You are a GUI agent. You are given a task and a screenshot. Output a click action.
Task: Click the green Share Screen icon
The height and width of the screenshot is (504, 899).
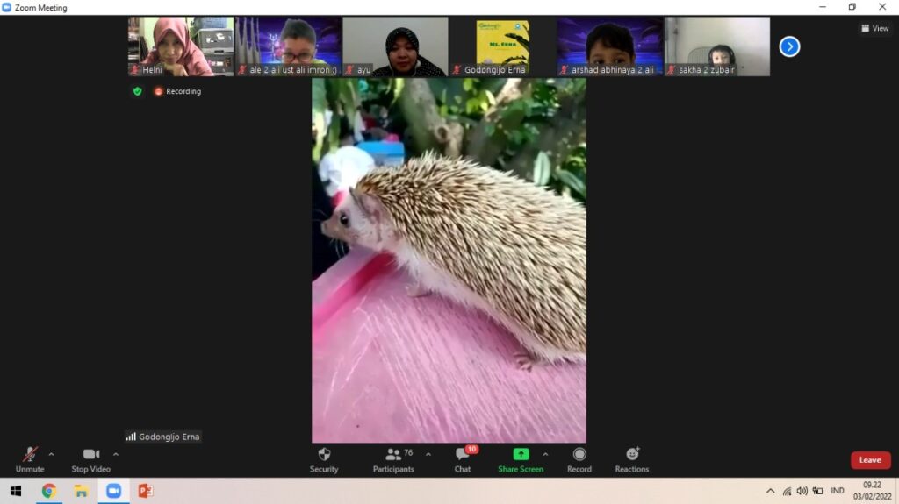521,454
